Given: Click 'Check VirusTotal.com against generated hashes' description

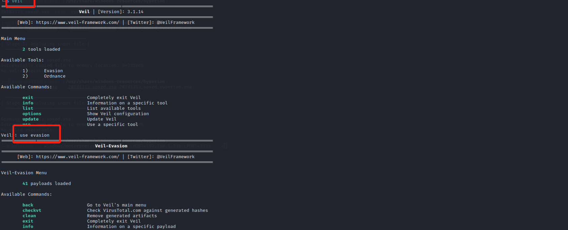Looking at the screenshot, I should (x=148, y=211).
